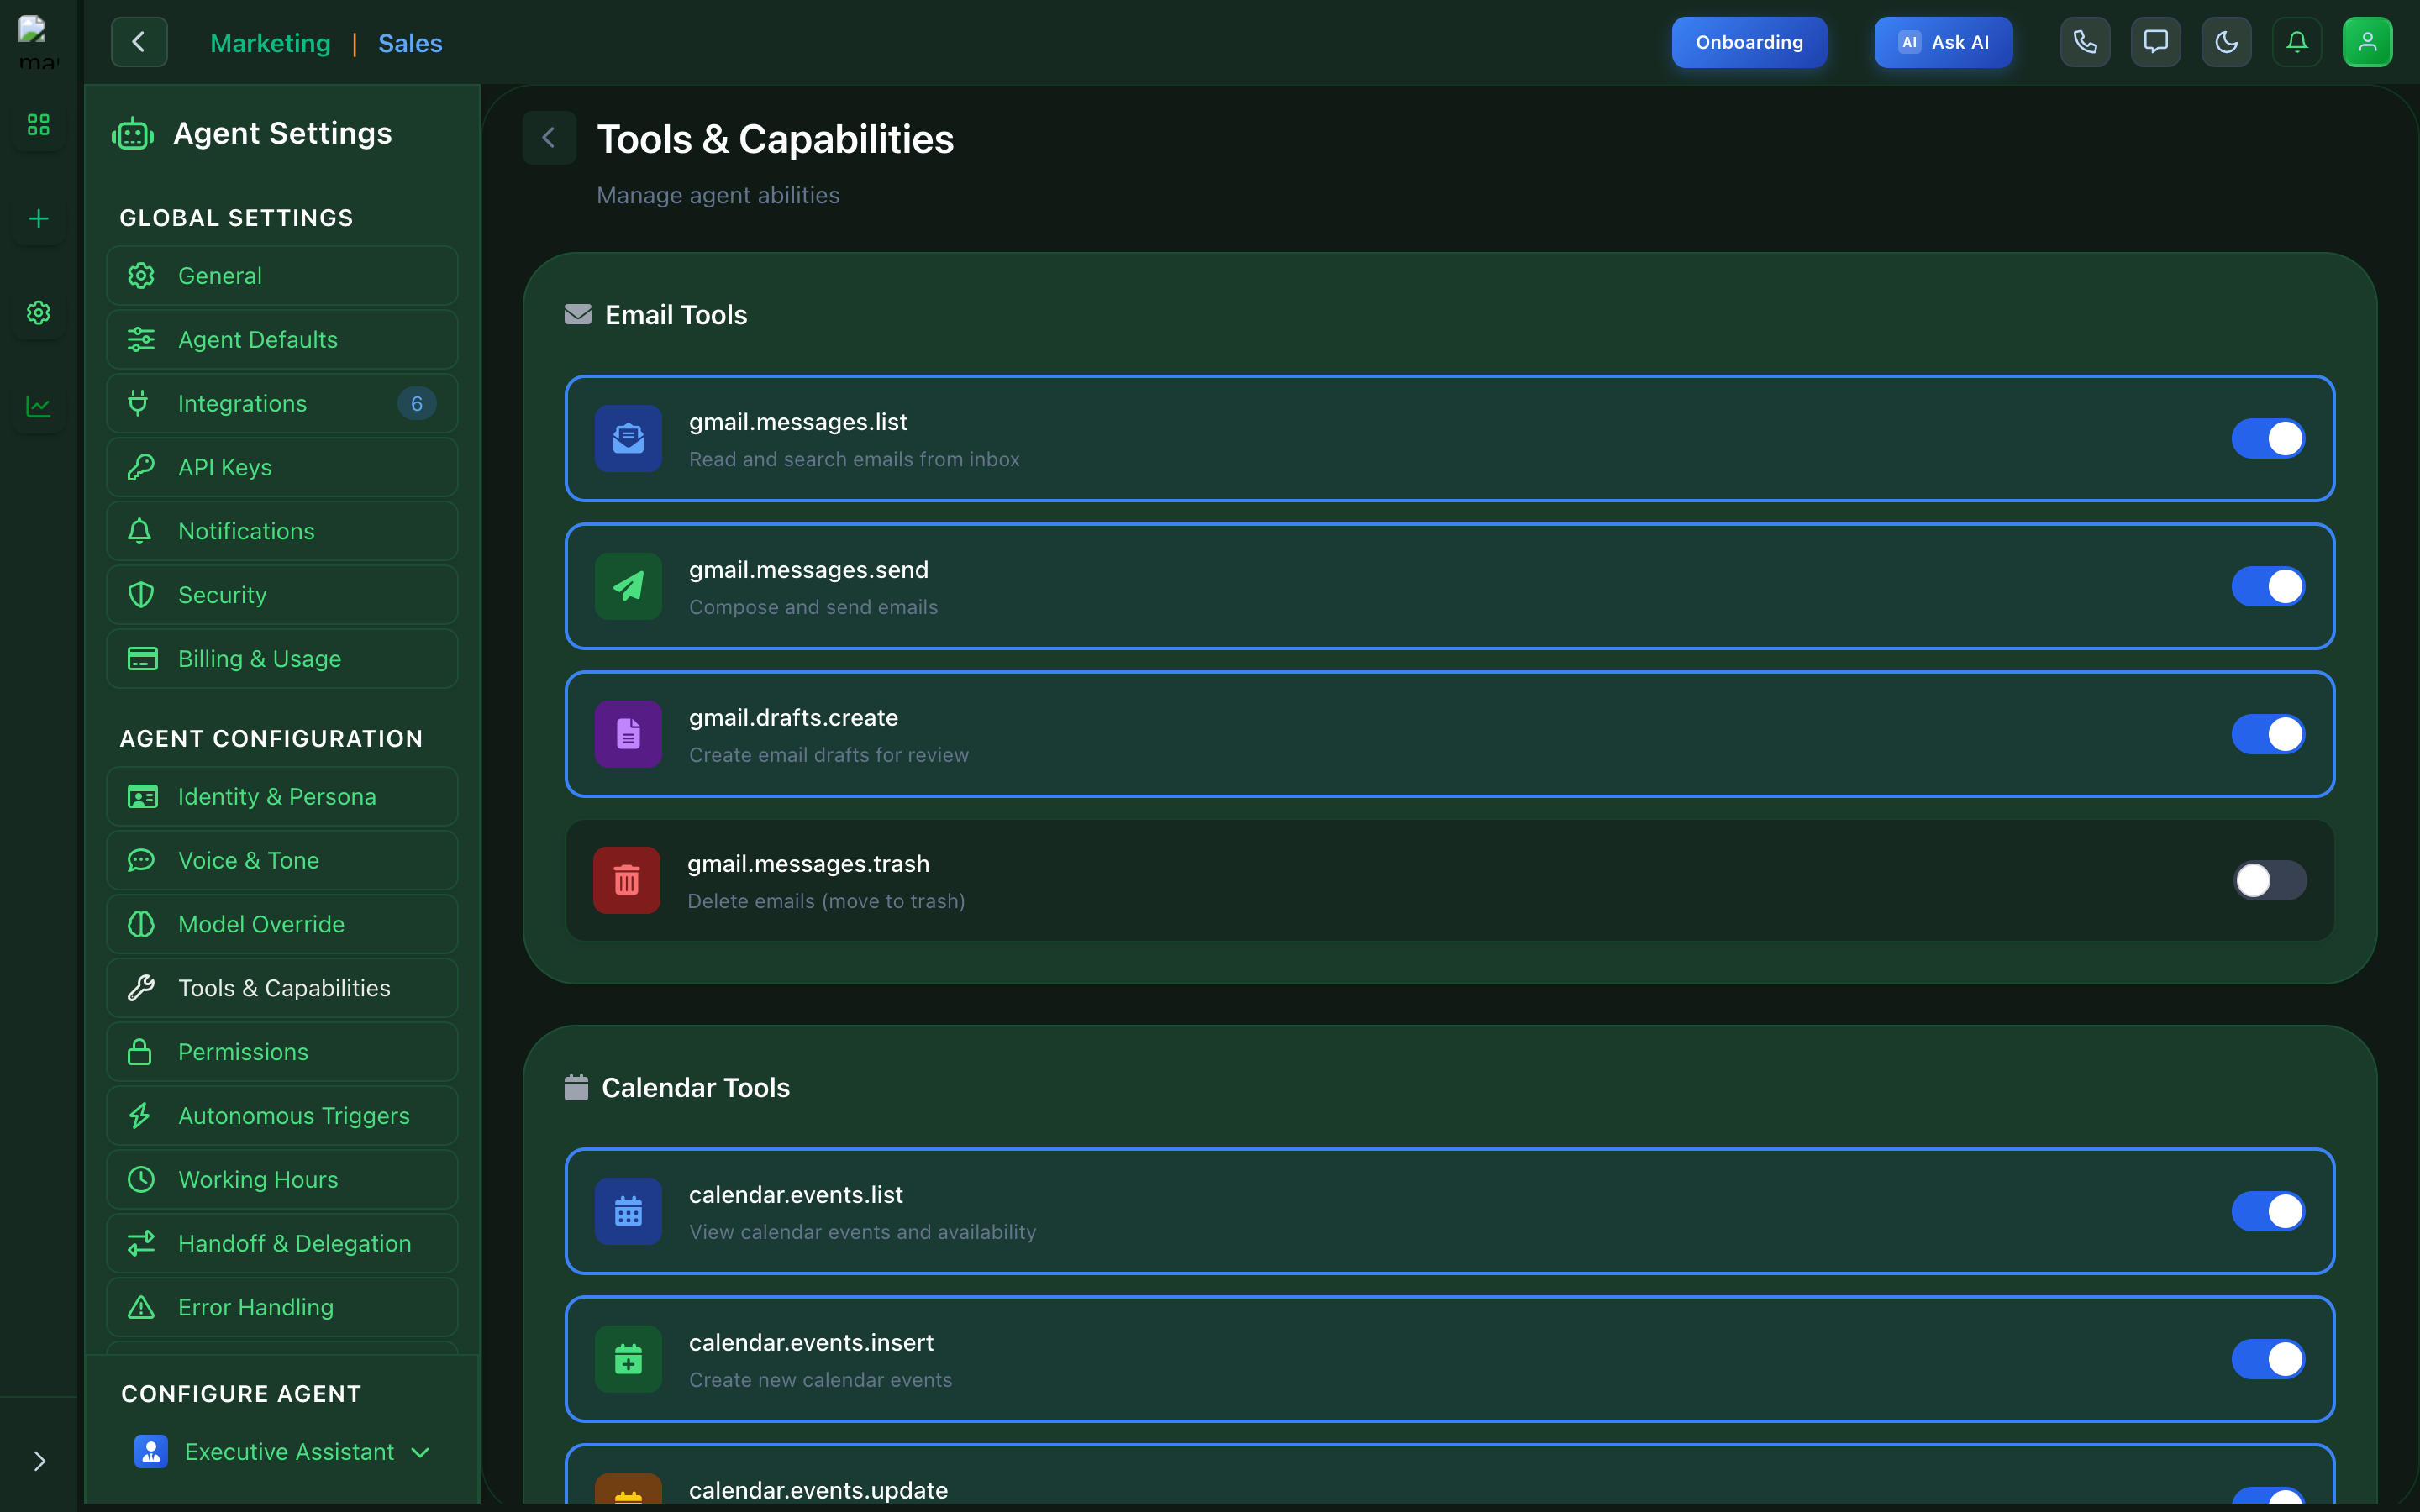
Task: Click the gear icon in left rail
Action: [38, 313]
